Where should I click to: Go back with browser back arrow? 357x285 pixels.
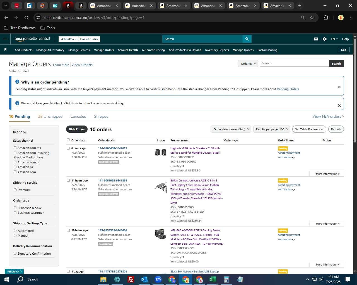click(6, 18)
